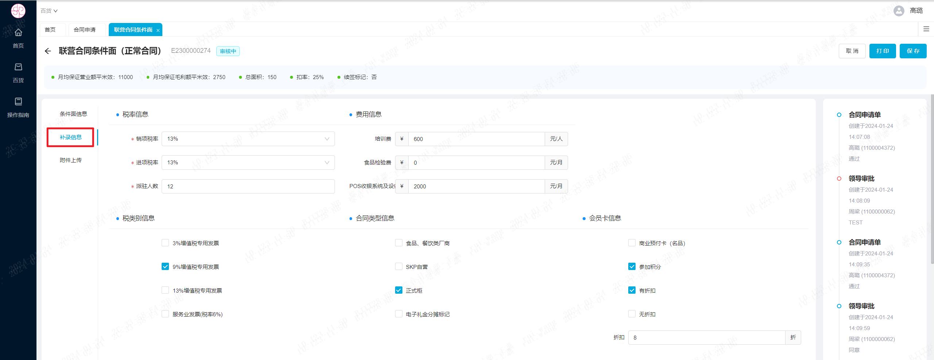Click 续签标记: 否 text

point(360,77)
